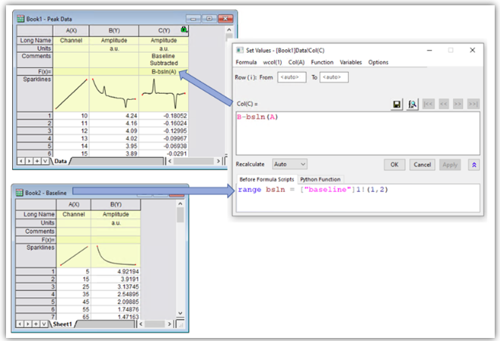Add a new sheet in Book1 with + button
The width and height of the screenshot is (500, 341).
(37, 161)
